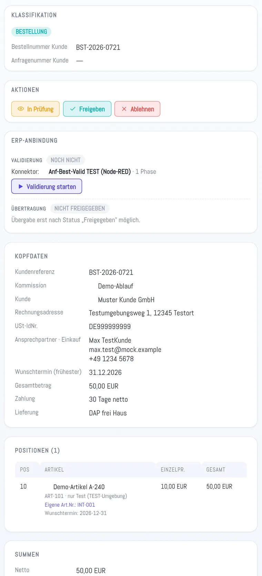Click the email max.test@mock.example
This screenshot has width=262, height=576.
tap(125, 349)
